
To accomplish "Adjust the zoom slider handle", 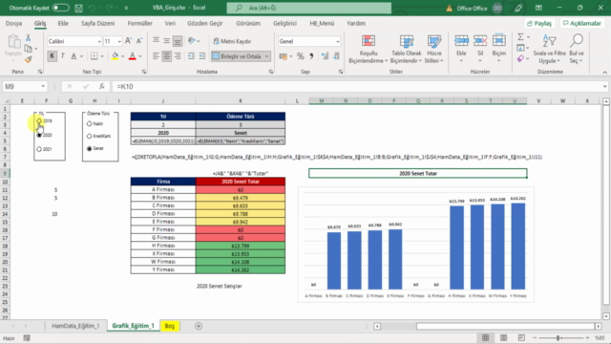I will click(558, 337).
